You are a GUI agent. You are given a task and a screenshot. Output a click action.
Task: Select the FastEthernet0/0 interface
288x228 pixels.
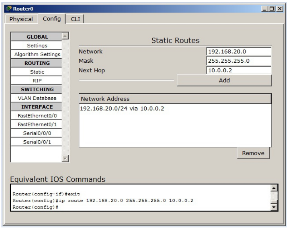(x=37, y=116)
